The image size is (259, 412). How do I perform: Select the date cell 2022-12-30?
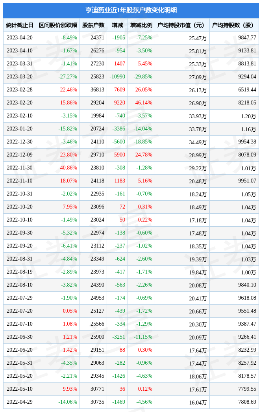click(20, 142)
